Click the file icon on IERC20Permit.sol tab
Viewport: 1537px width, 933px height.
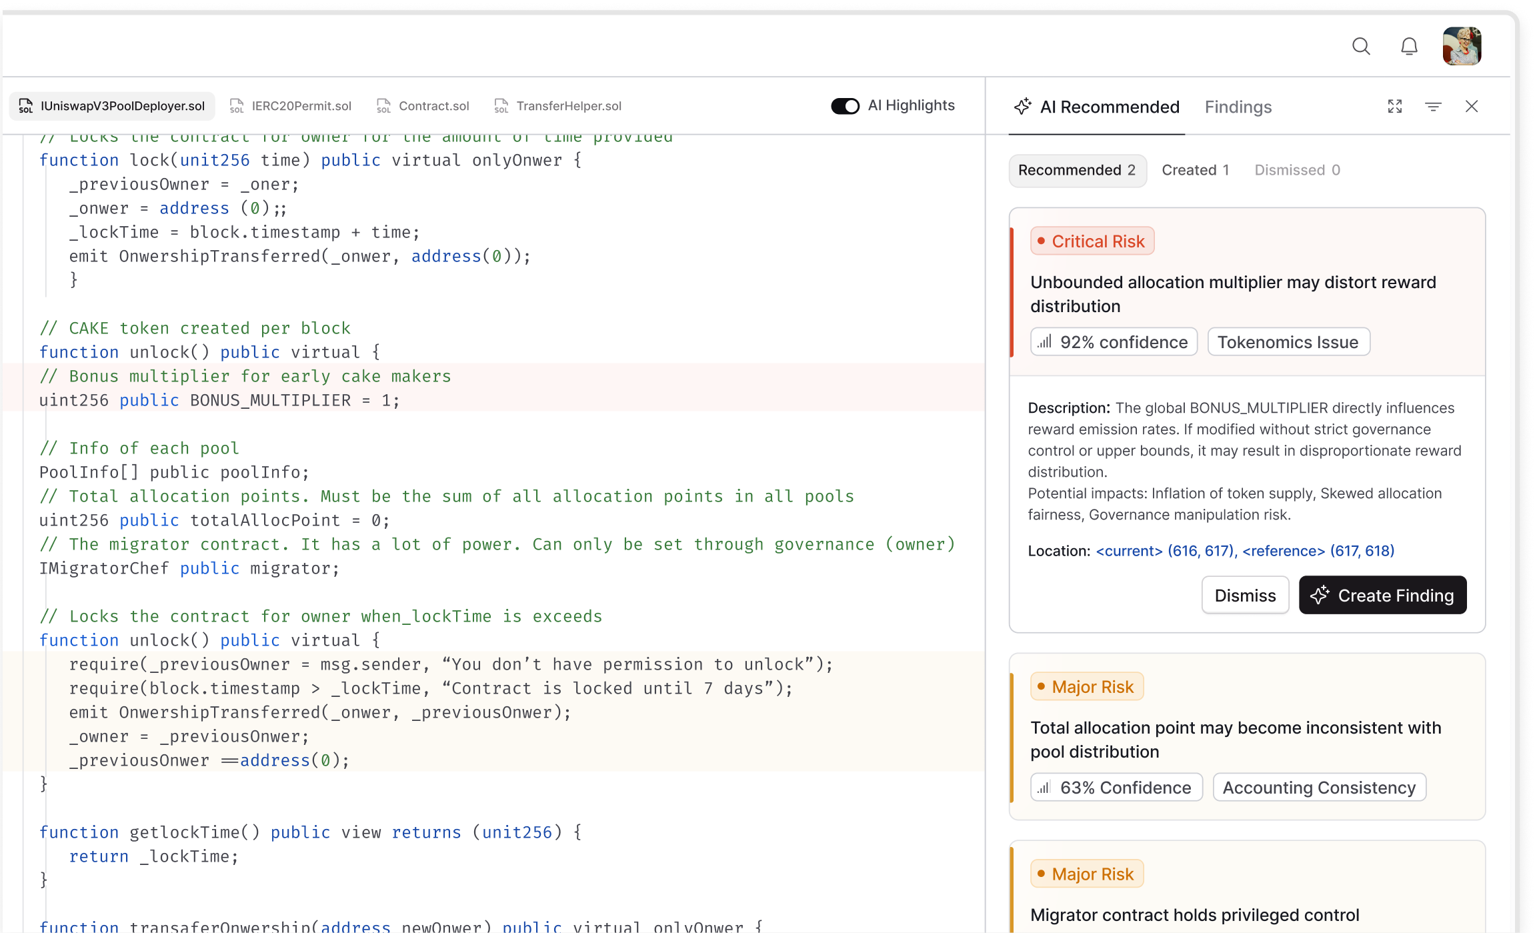tap(236, 106)
